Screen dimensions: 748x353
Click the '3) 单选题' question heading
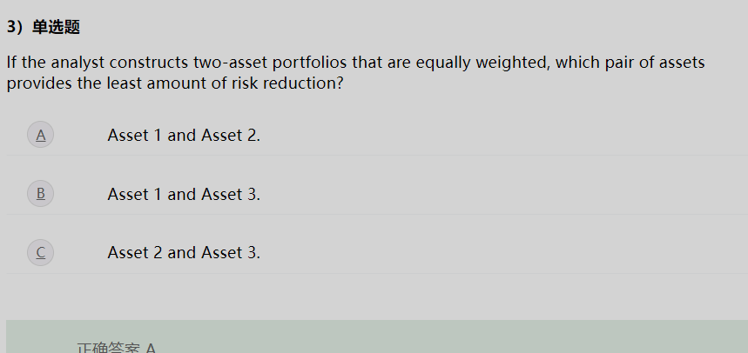(43, 27)
